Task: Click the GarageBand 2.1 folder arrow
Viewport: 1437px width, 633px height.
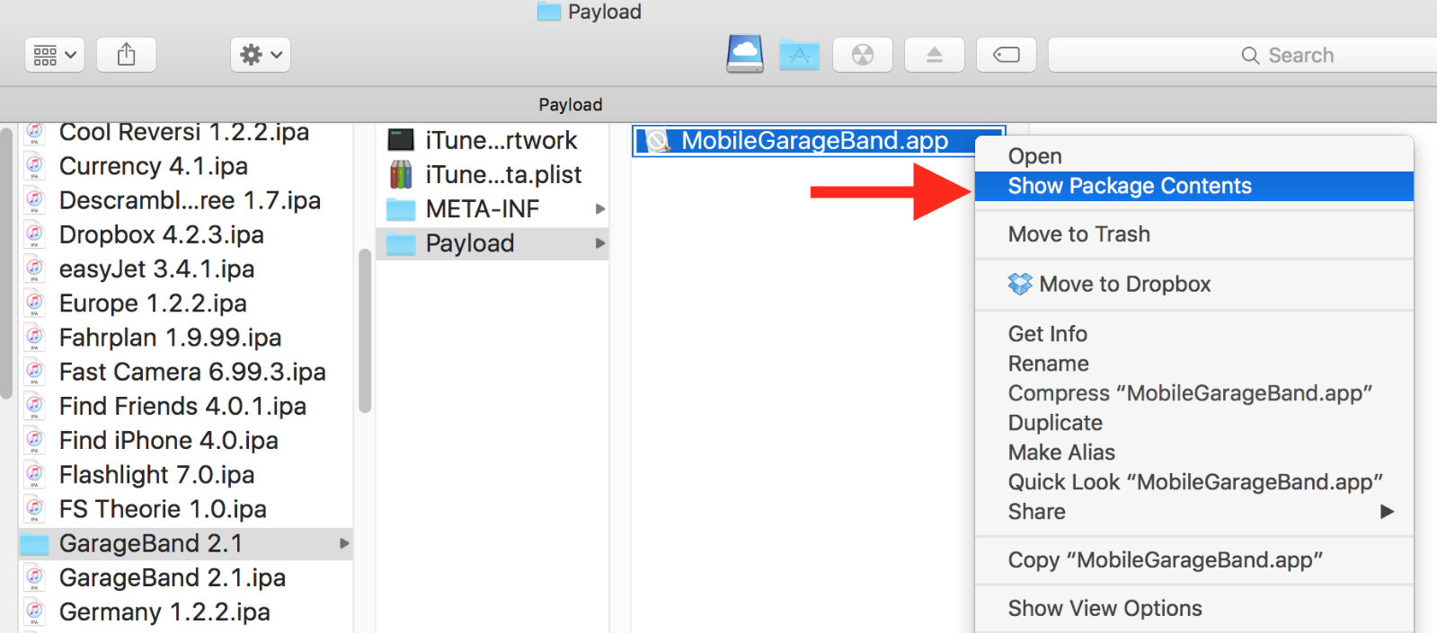Action: click(x=343, y=543)
